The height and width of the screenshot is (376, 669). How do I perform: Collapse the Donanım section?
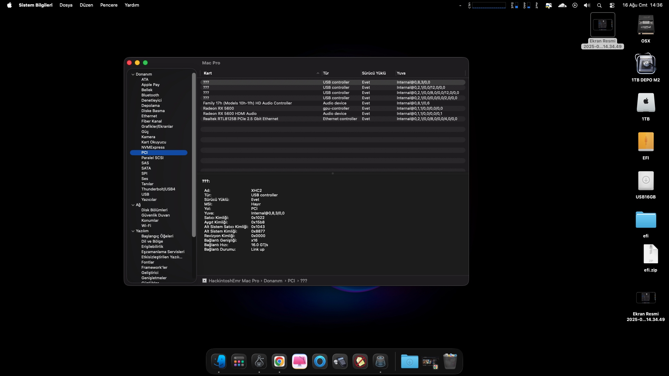click(x=133, y=75)
